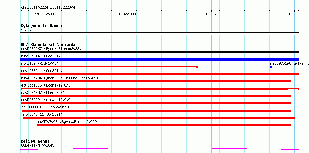Screen dimensions: 309x153
Task: Select the red nsv1038914 variant bar
Action: point(160,74)
